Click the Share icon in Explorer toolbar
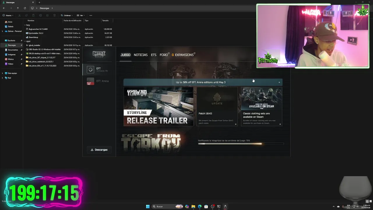The width and height of the screenshot is (373, 210). [x=47, y=15]
